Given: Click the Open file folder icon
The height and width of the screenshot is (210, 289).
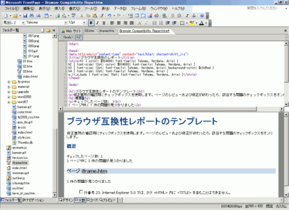Looking at the screenshot, I should 15,16.
